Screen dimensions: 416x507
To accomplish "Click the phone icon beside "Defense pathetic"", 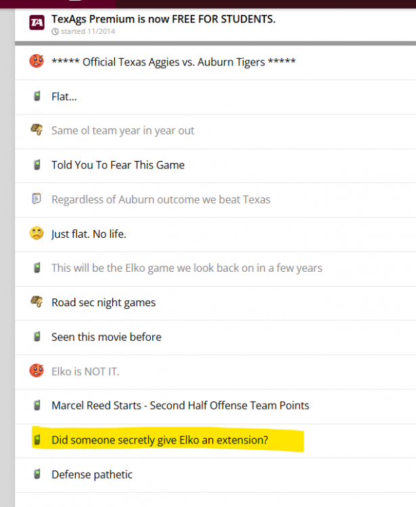I will pyautogui.click(x=37, y=474).
